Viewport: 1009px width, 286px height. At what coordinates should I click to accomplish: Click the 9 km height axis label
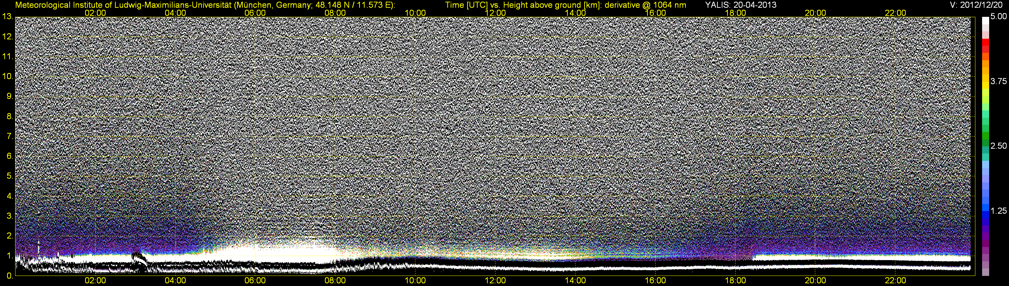point(10,96)
